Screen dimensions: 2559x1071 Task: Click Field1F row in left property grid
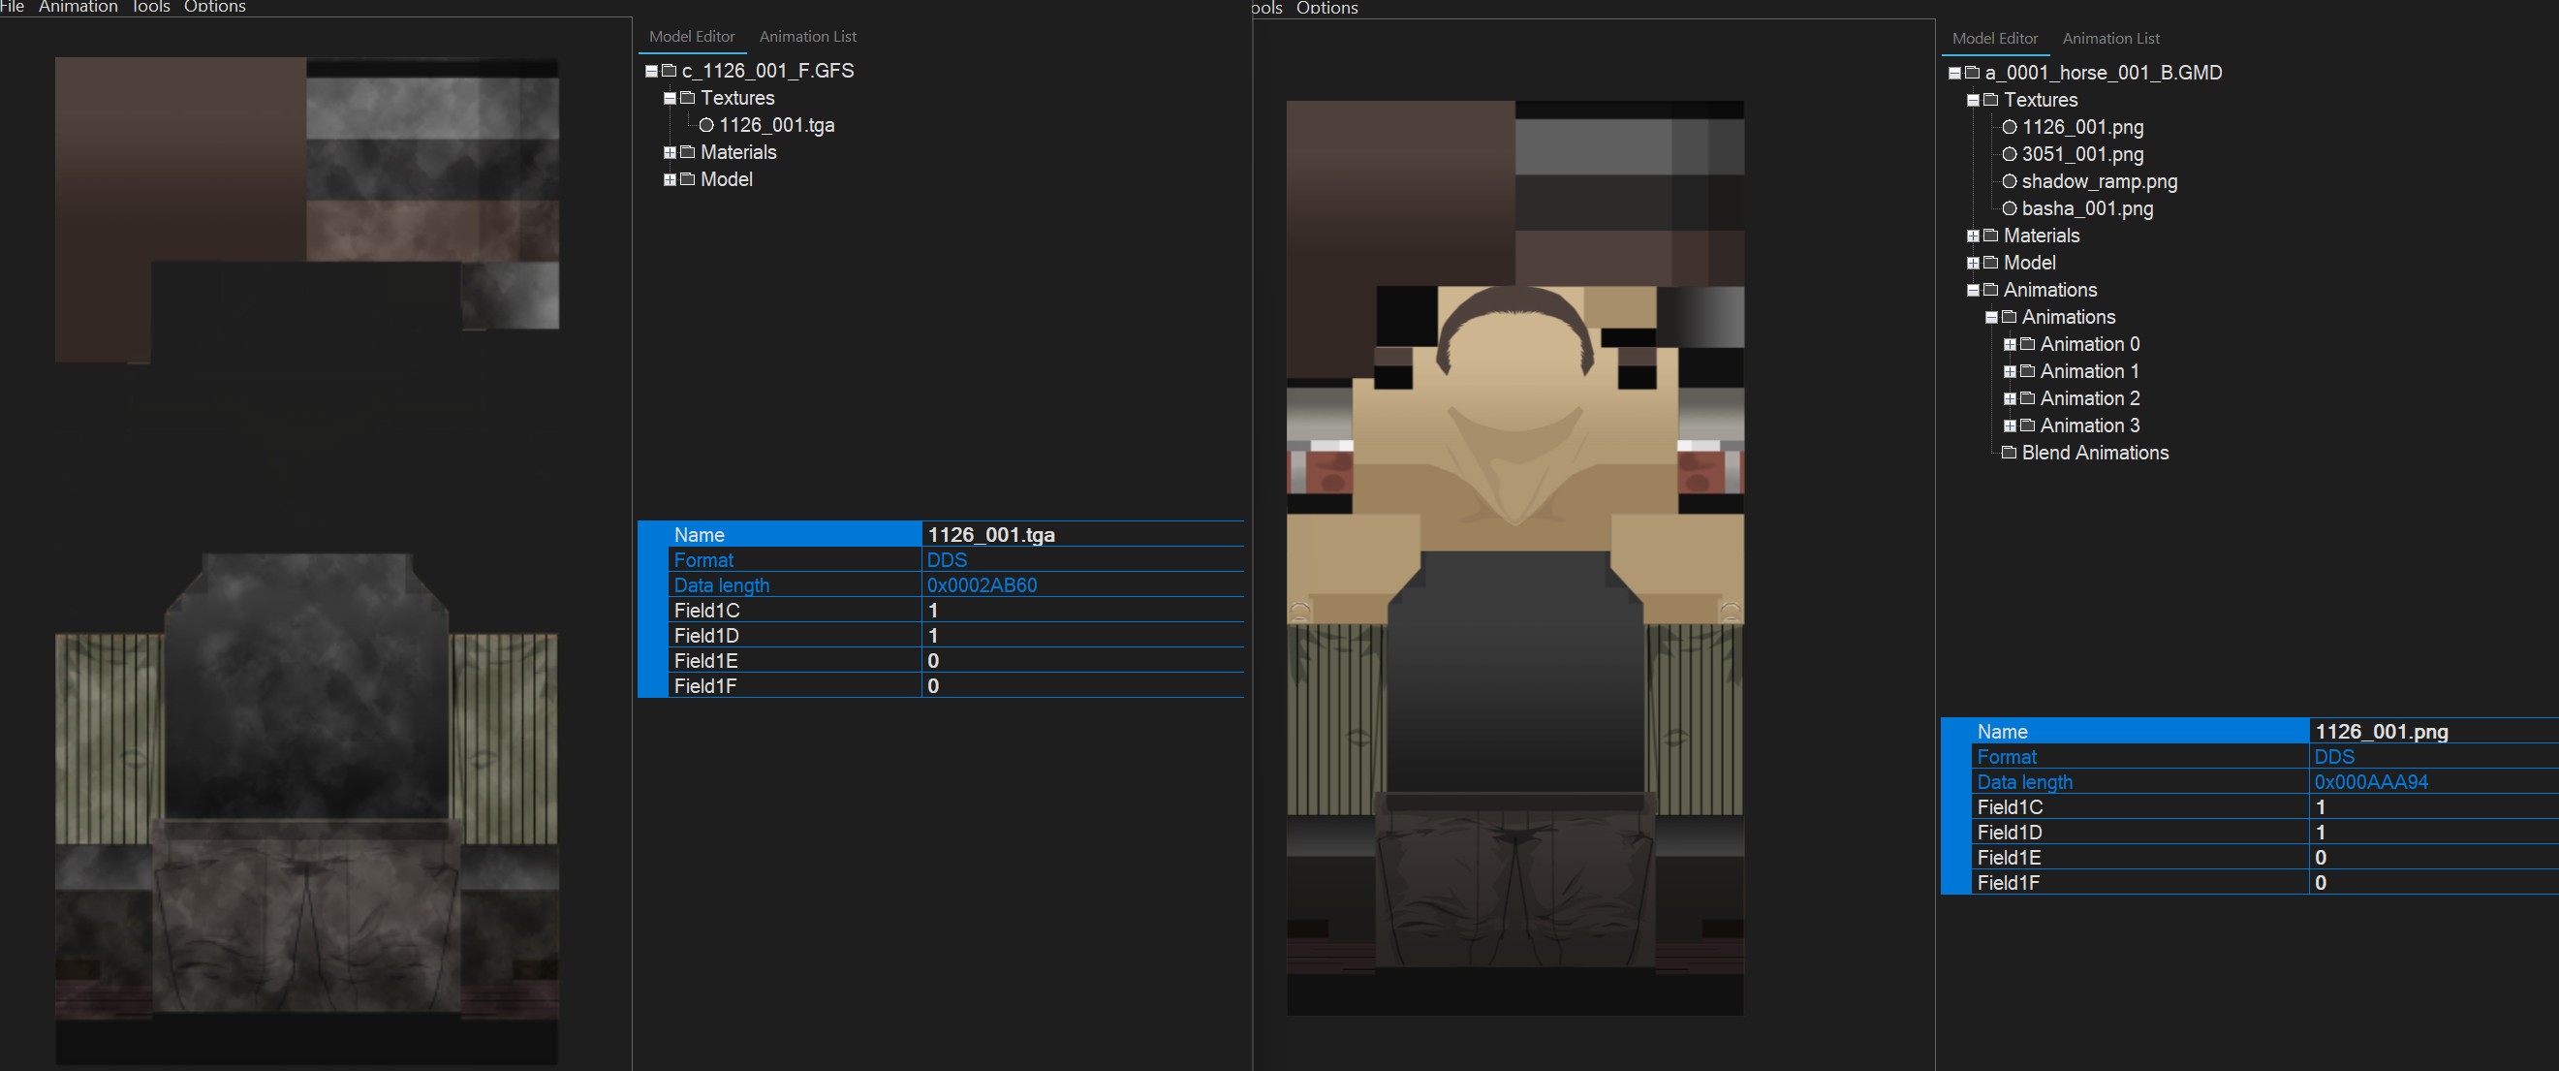[x=955, y=685]
